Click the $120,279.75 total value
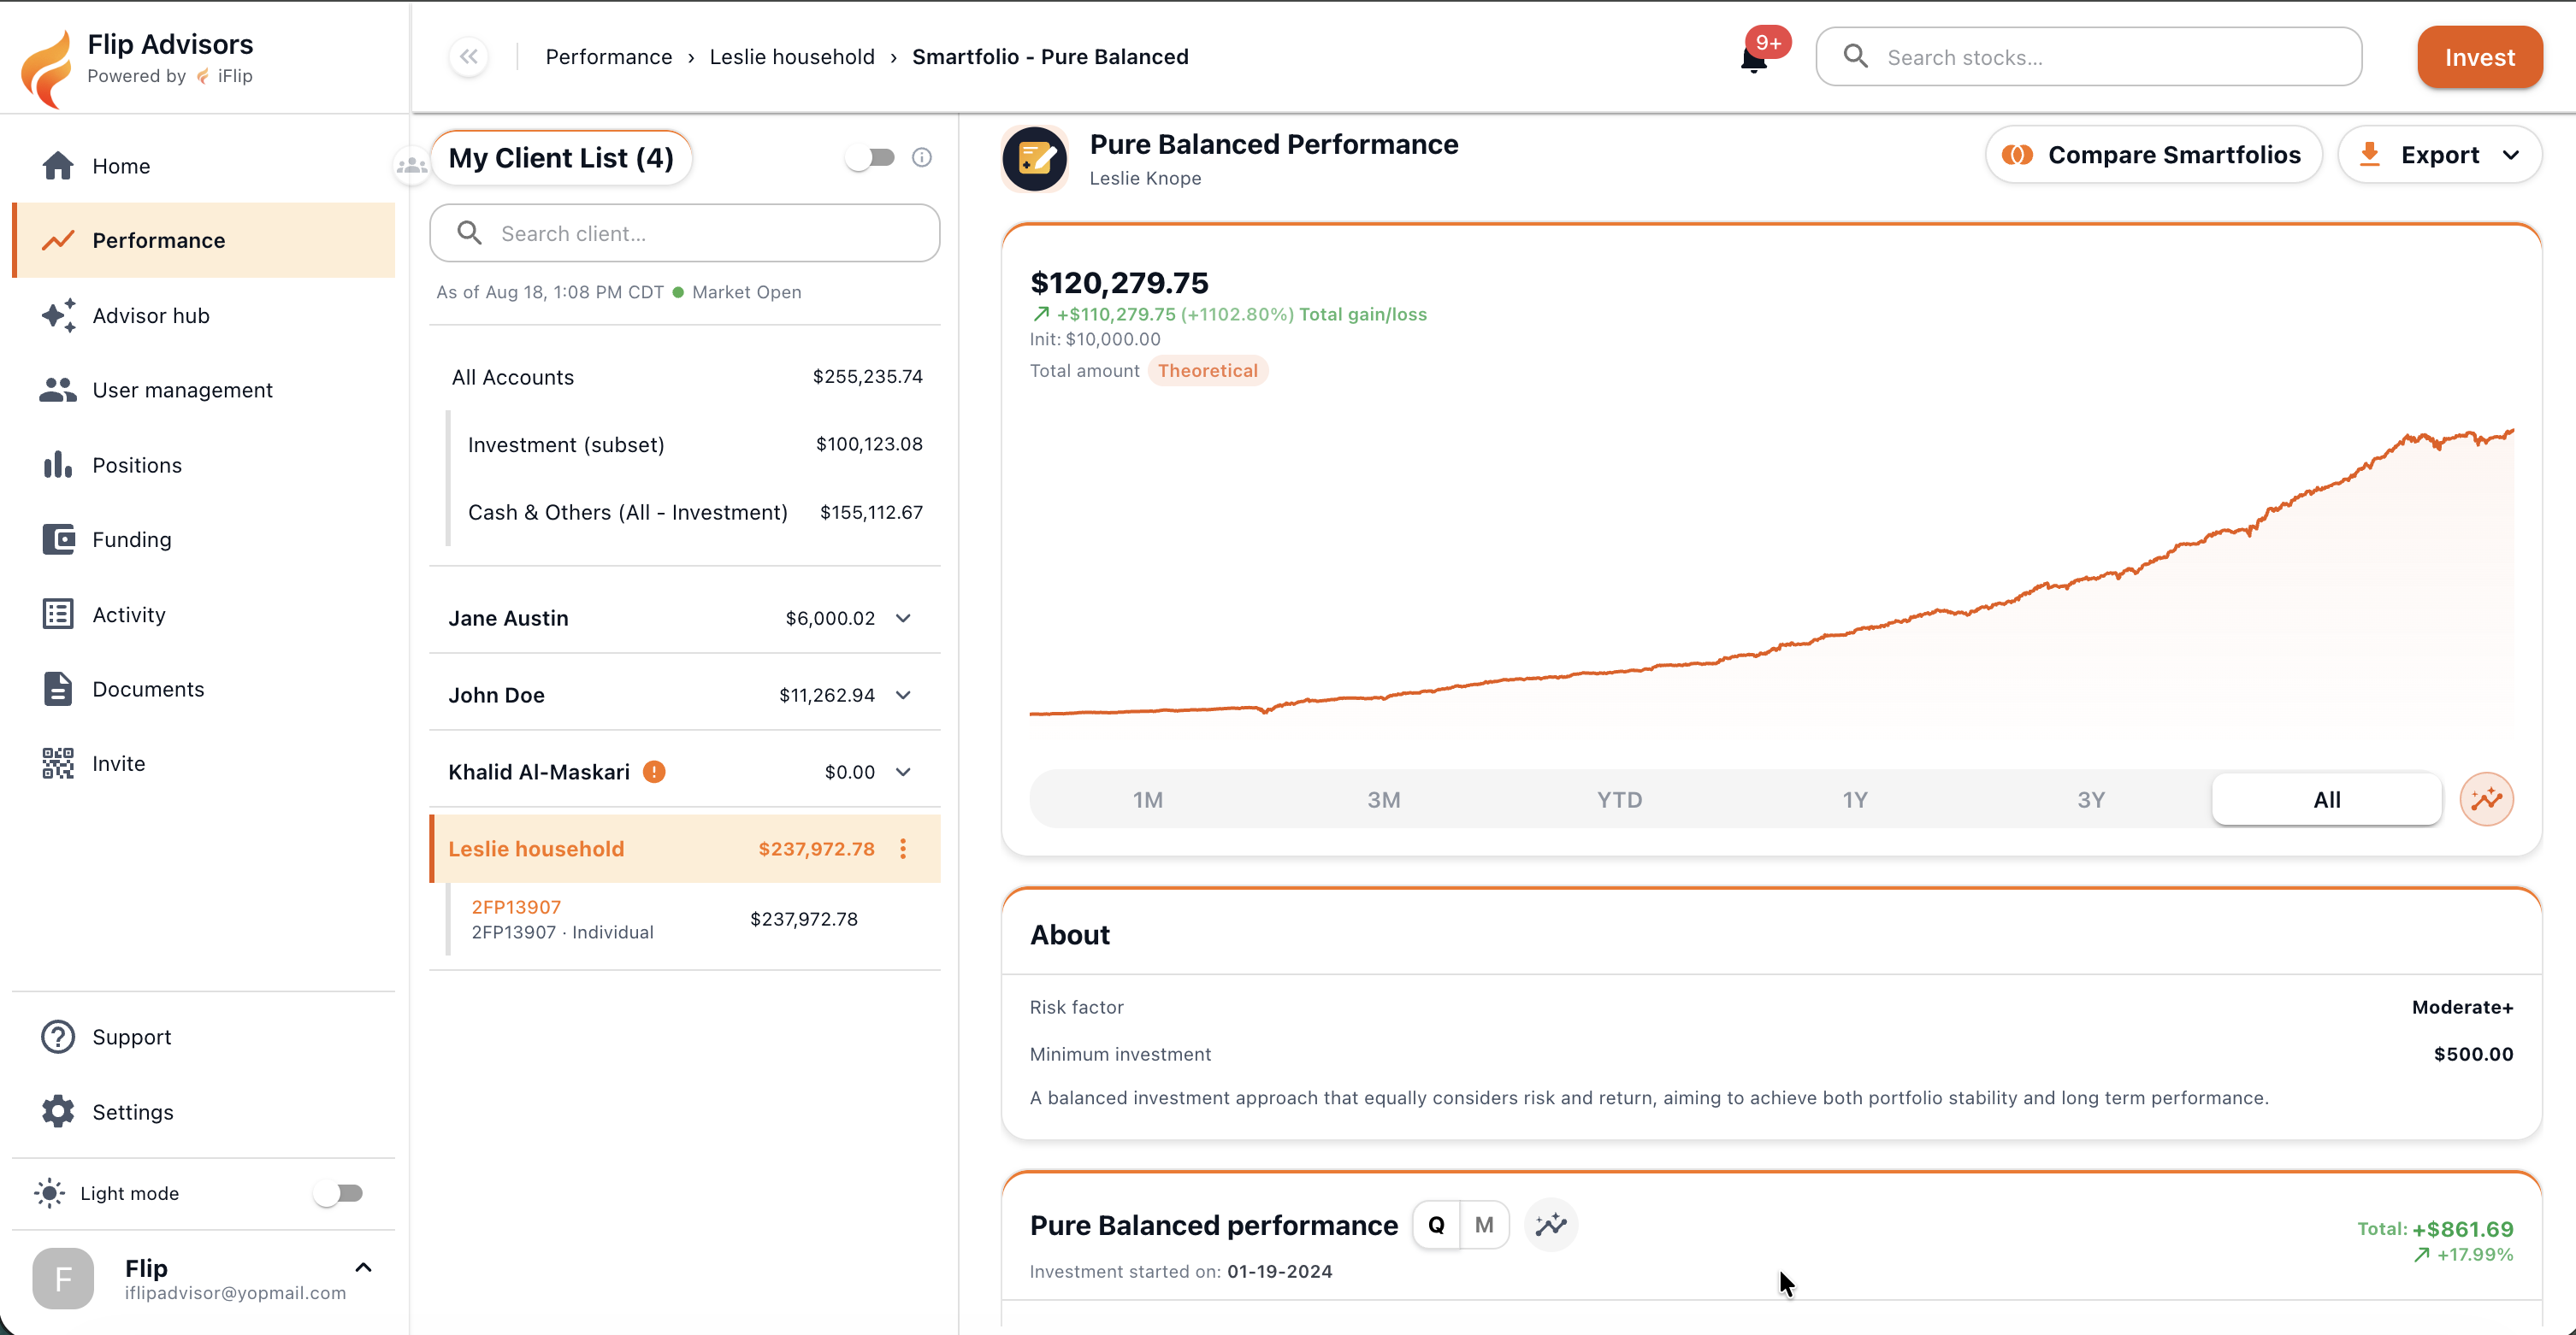This screenshot has width=2576, height=1335. coord(1119,282)
